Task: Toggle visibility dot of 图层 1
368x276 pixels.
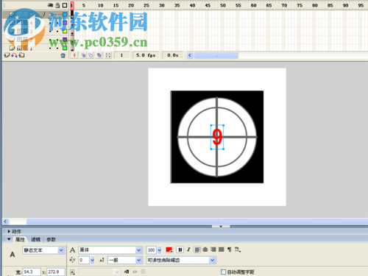Action: pyautogui.click(x=50, y=48)
